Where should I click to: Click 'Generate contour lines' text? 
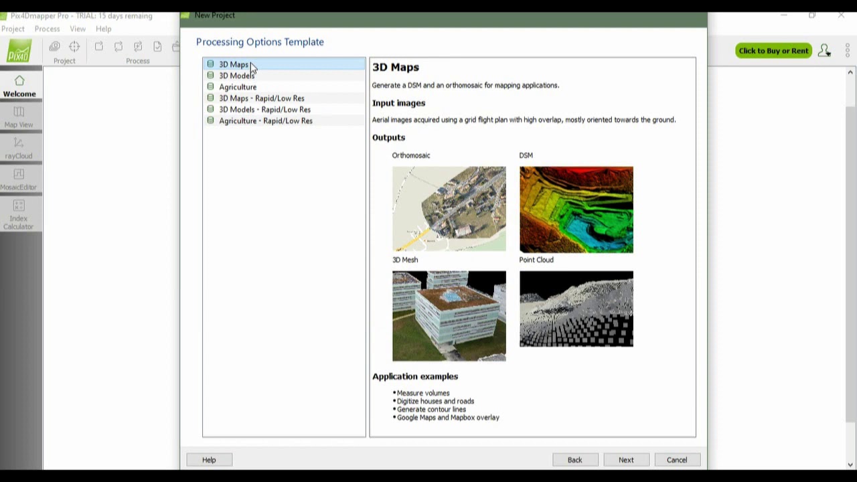[431, 409]
